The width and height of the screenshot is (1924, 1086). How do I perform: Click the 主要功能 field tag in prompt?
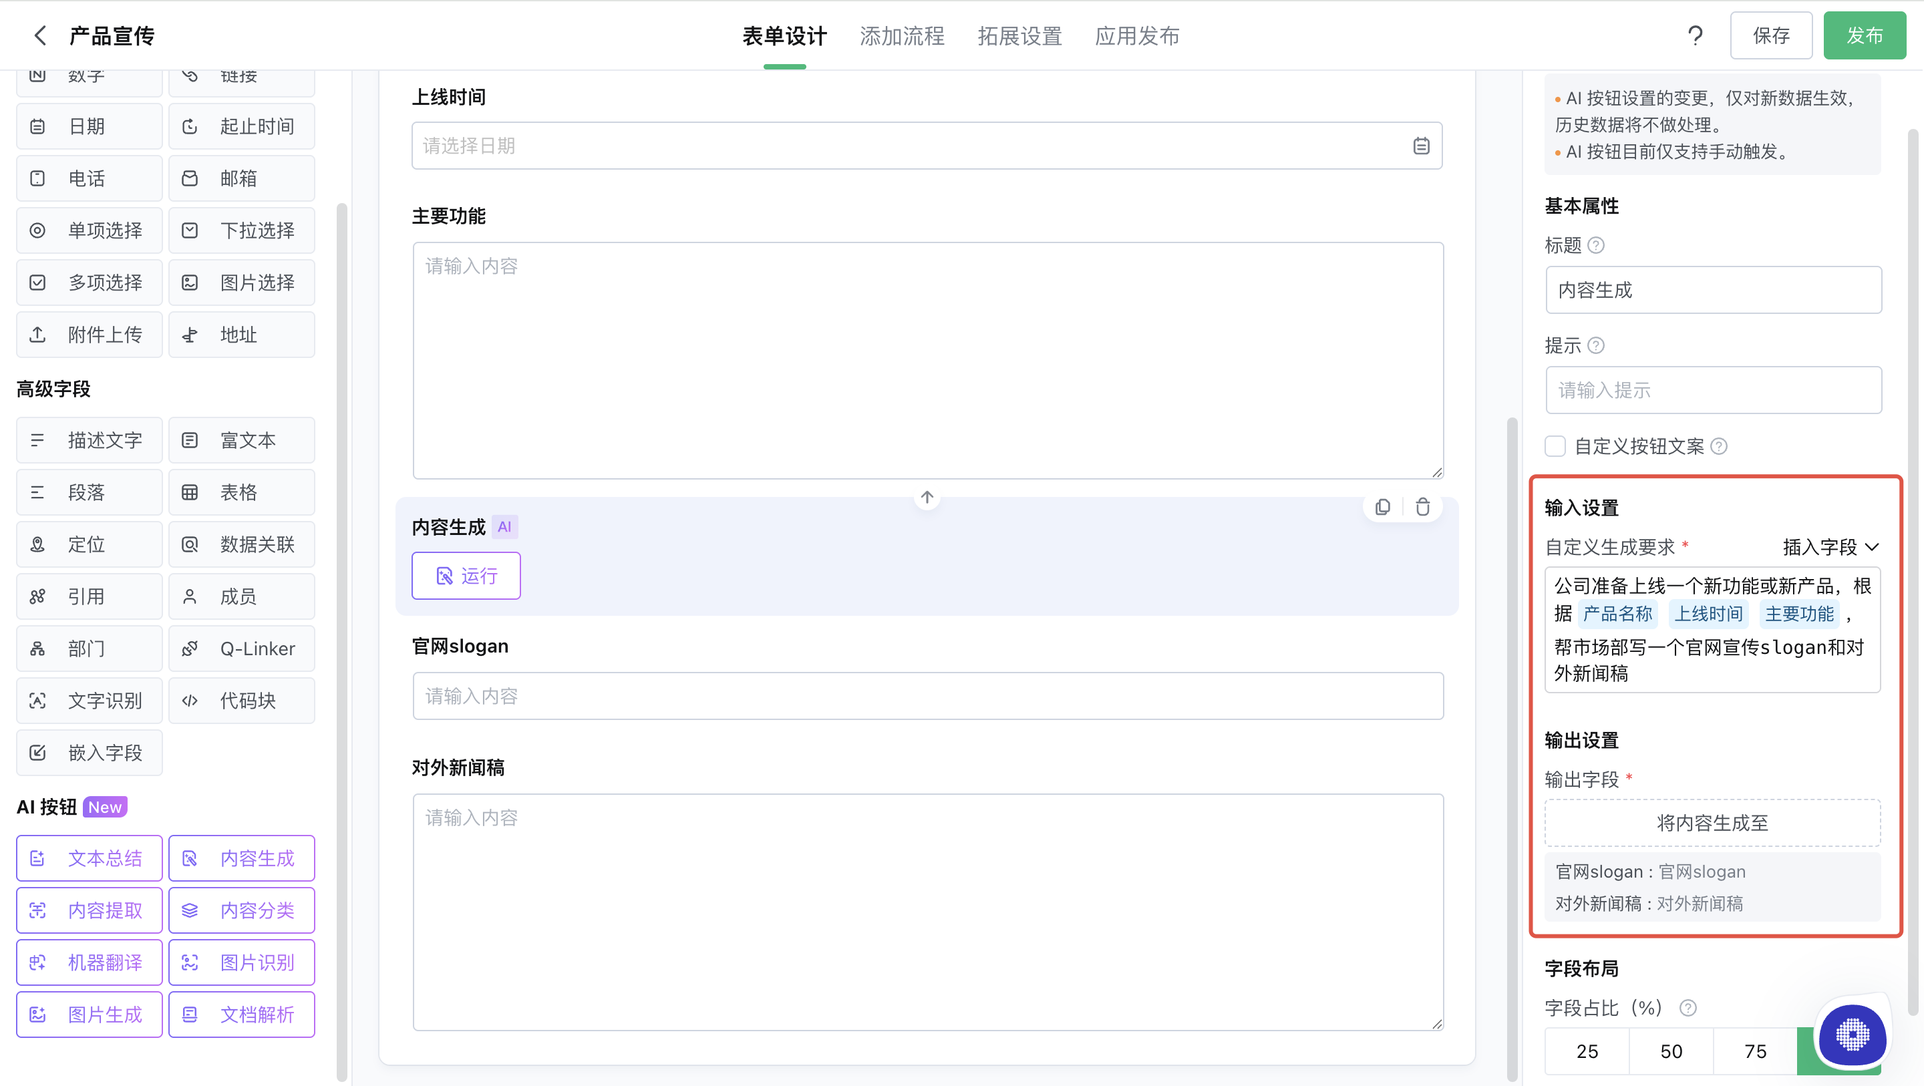(1799, 614)
